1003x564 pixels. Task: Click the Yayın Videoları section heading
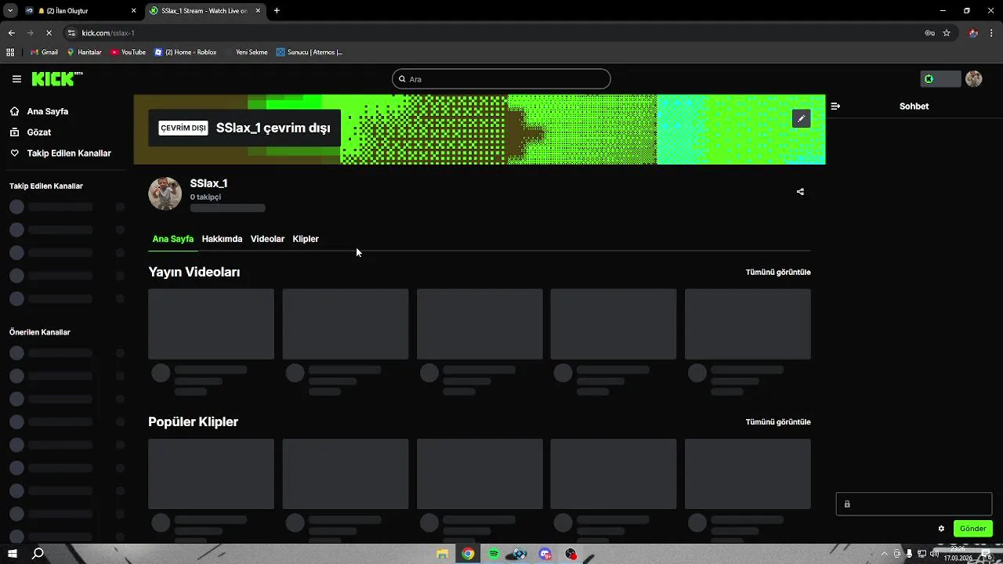click(x=194, y=272)
